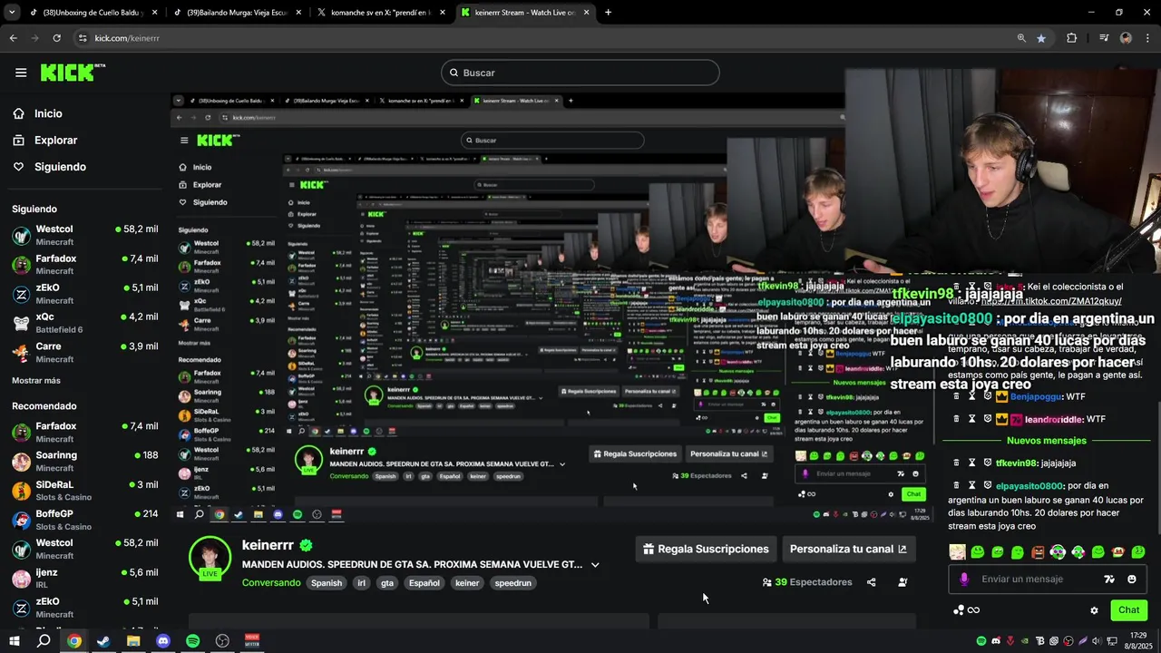This screenshot has width=1161, height=653.
Task: Open the browser extensions puzzle icon
Action: click(x=1072, y=38)
